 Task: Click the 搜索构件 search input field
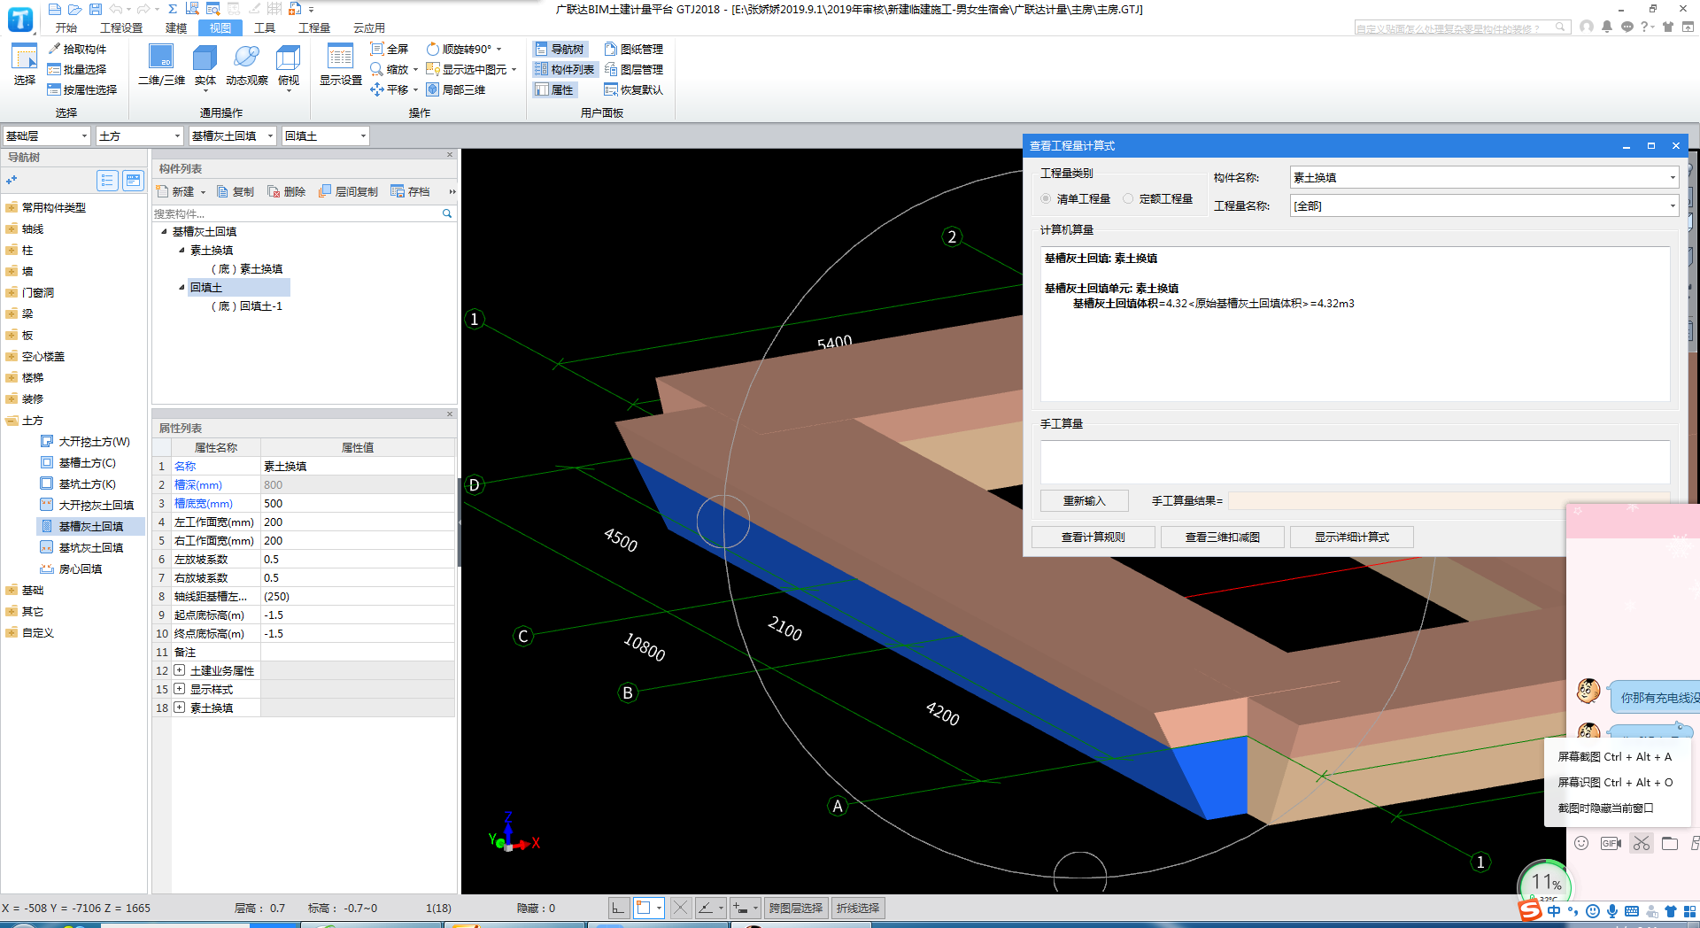coord(296,213)
